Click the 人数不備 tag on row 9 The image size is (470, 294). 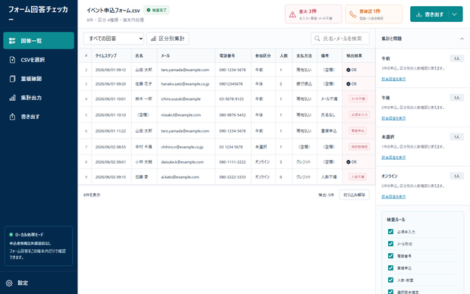coord(358,177)
